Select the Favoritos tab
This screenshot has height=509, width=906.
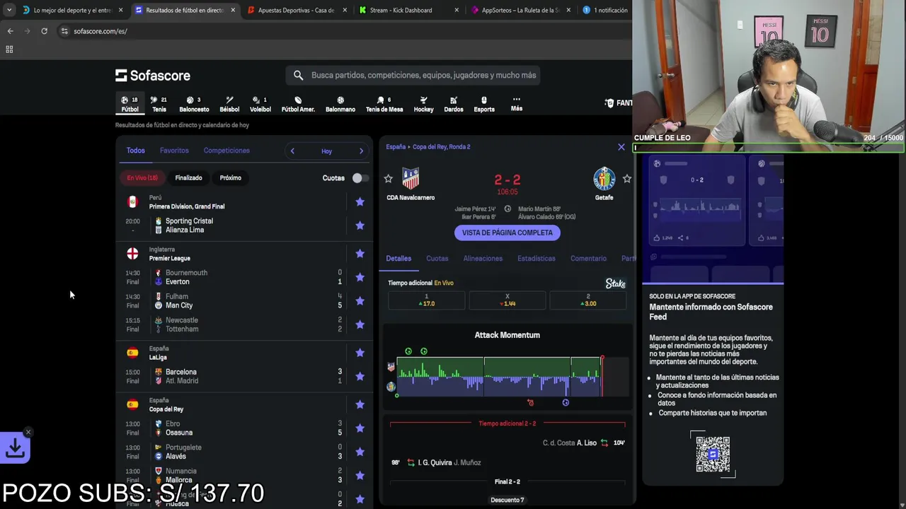(x=174, y=151)
